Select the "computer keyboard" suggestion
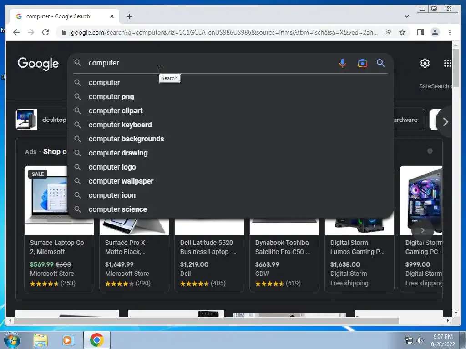The width and height of the screenshot is (466, 349). (231, 125)
